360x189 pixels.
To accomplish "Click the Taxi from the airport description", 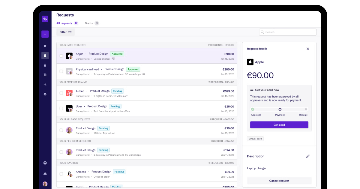I will click(x=112, y=111).
